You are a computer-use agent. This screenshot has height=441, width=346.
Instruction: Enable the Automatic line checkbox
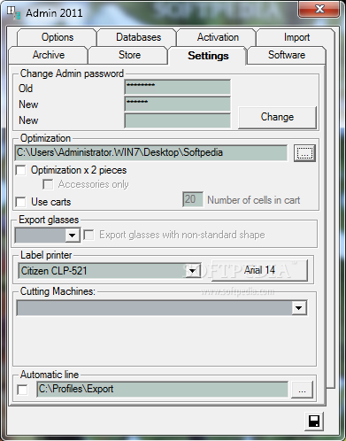click(22, 390)
